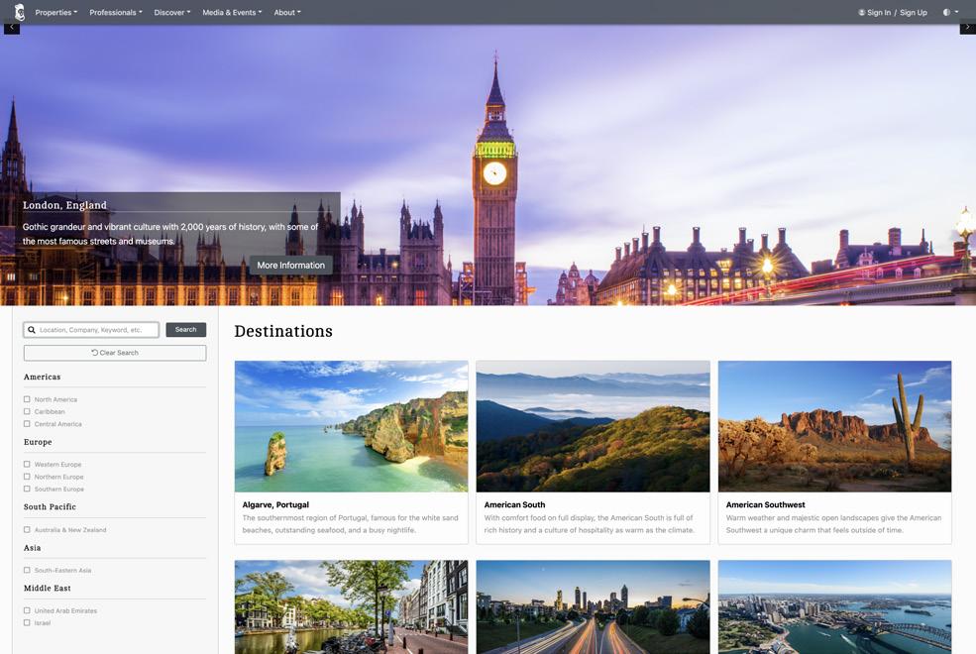Click the South Pacific filter heading
The image size is (976, 654).
point(50,507)
